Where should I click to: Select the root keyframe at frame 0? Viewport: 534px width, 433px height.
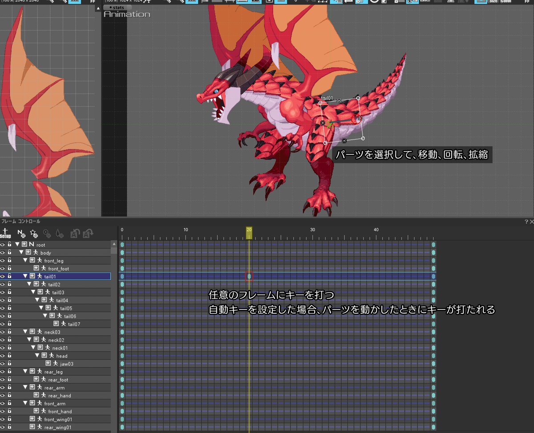coord(122,245)
